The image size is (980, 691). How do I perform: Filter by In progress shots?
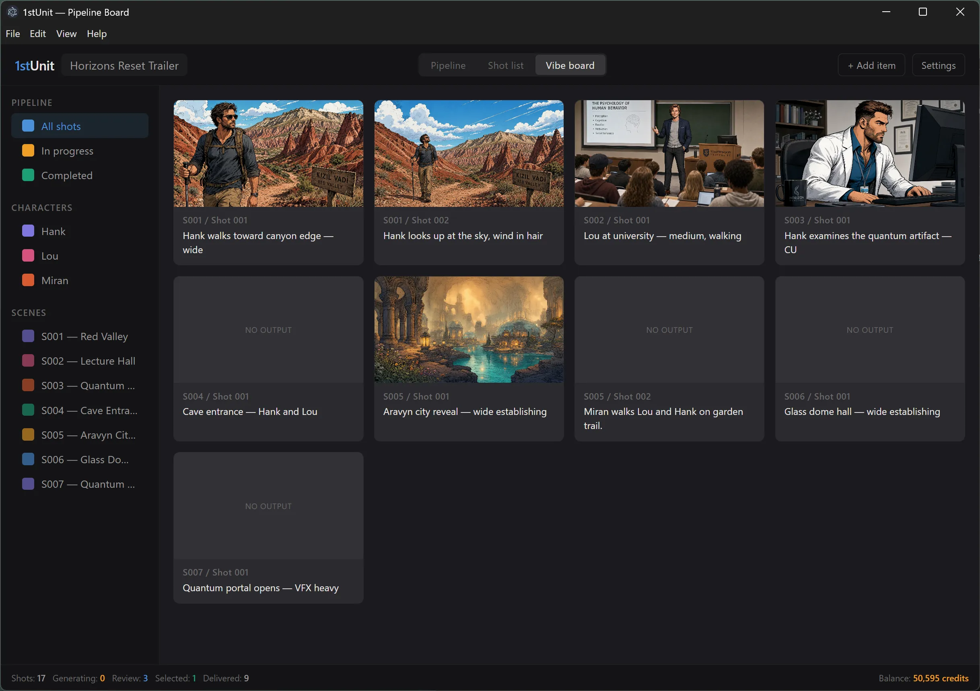(x=80, y=151)
